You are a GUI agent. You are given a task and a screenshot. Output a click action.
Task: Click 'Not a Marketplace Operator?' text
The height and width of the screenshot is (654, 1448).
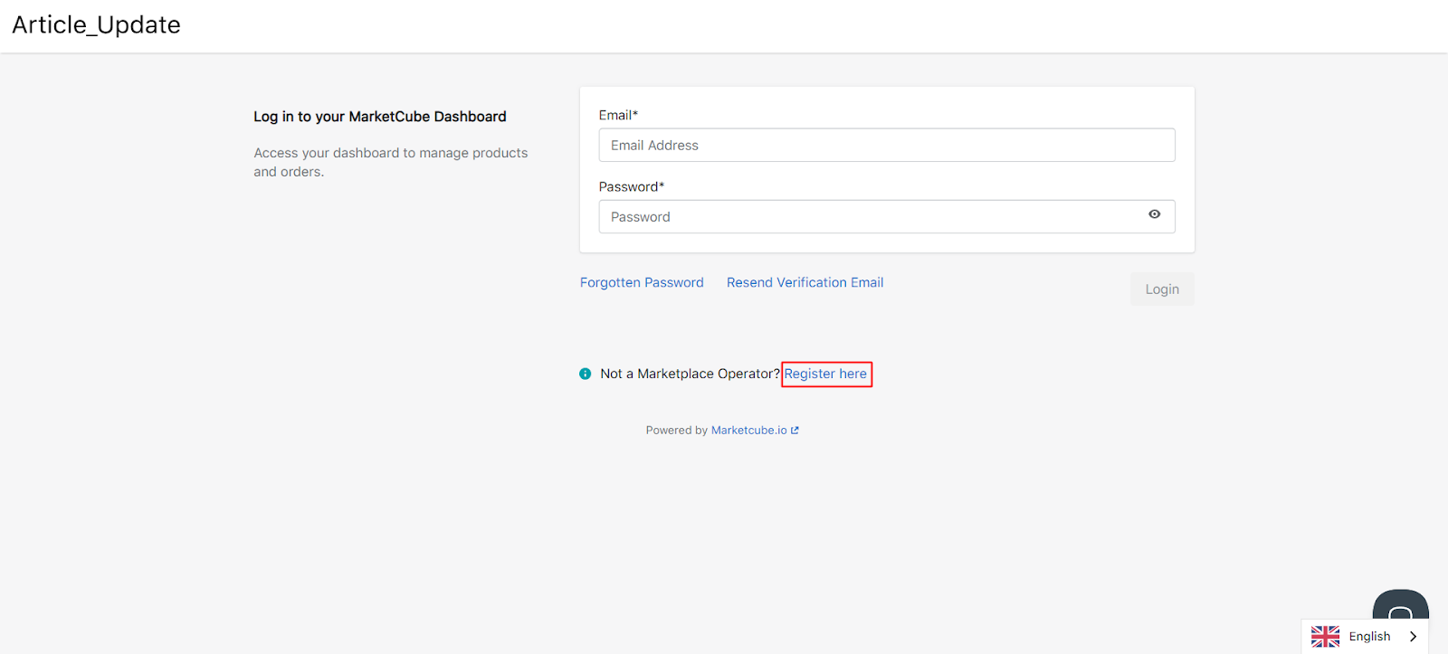tap(690, 374)
